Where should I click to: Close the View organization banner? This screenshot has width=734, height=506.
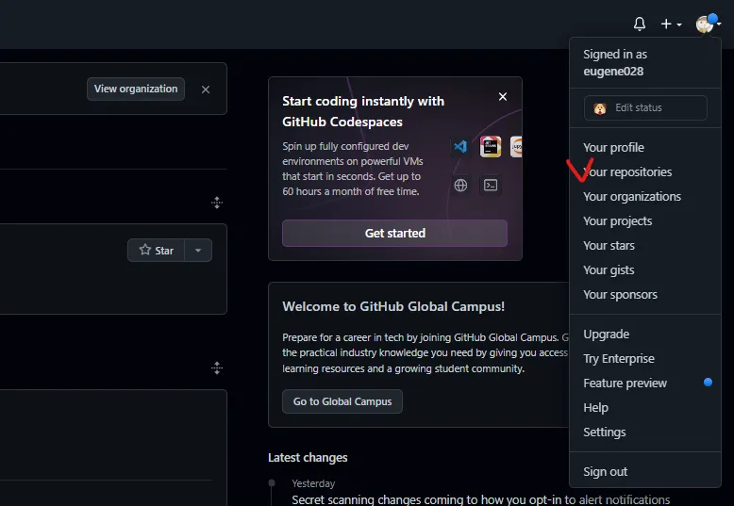click(206, 90)
